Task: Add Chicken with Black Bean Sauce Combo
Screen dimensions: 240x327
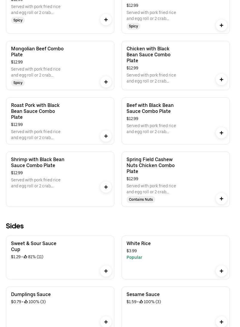Action: pos(221,80)
